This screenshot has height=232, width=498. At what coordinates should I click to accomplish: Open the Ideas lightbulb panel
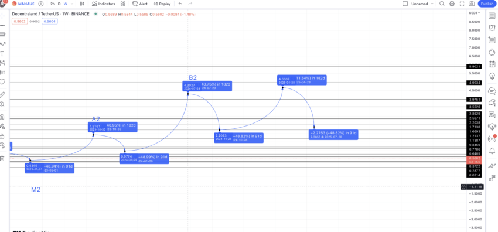(x=492, y=76)
